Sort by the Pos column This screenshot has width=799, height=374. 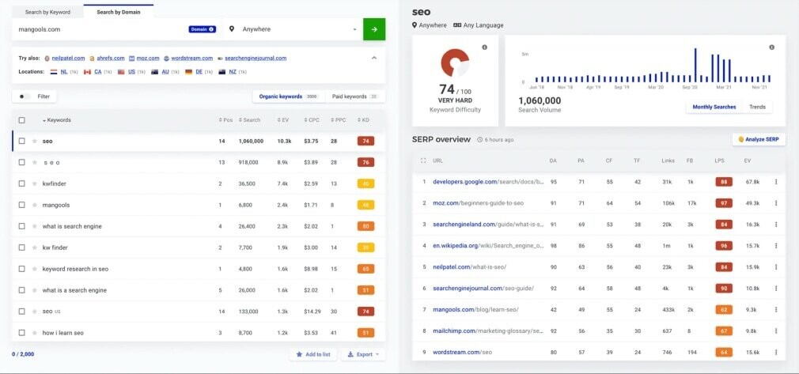225,120
